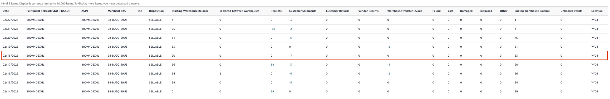
Task: Click the Unknown Events column header
Action: [571, 11]
